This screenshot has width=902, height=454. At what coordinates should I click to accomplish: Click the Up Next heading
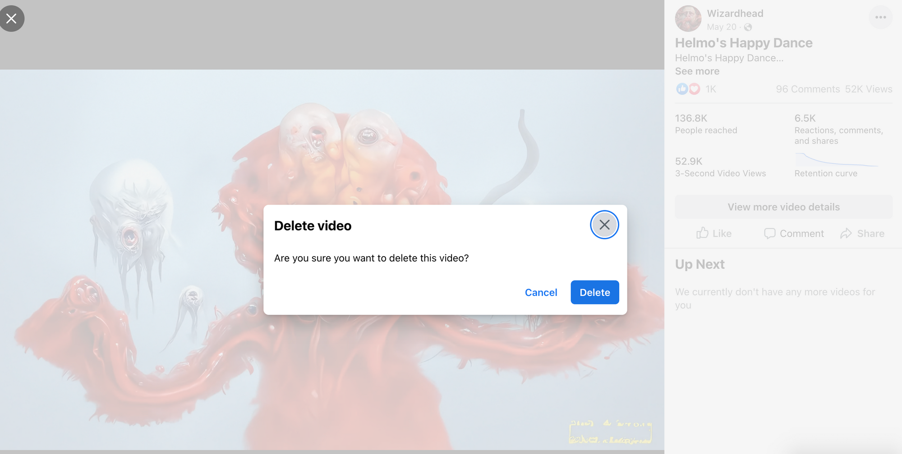click(x=700, y=264)
